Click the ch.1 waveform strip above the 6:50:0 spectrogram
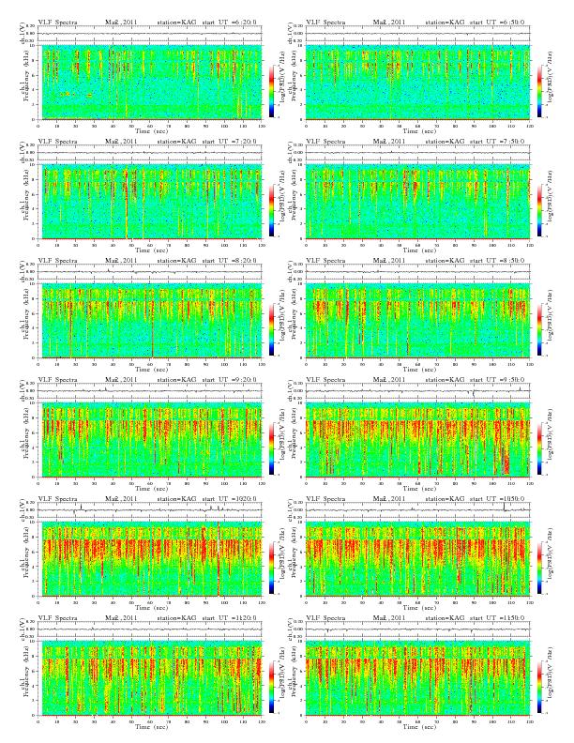 [417, 34]
